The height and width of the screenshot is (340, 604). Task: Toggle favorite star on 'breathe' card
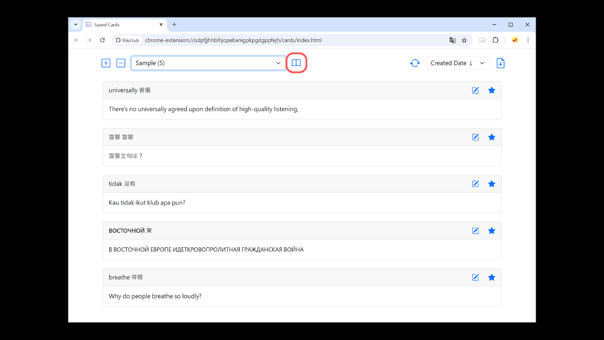(491, 277)
